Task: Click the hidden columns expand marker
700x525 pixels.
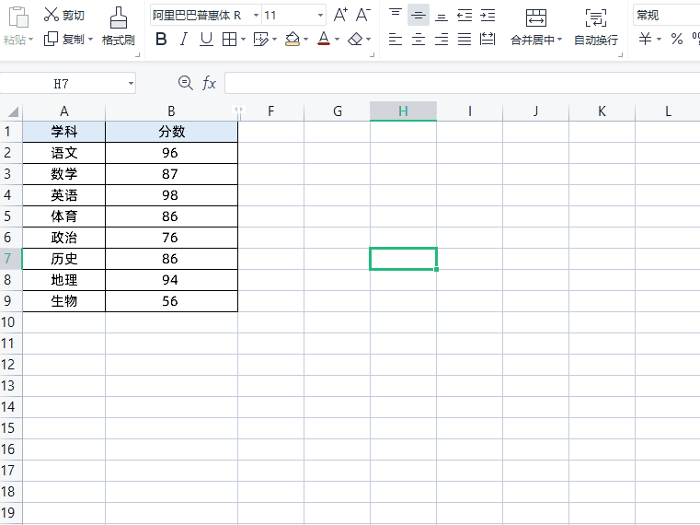Action: (238, 109)
